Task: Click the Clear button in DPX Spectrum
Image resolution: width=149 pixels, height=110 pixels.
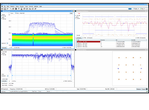Action: tap(71, 13)
